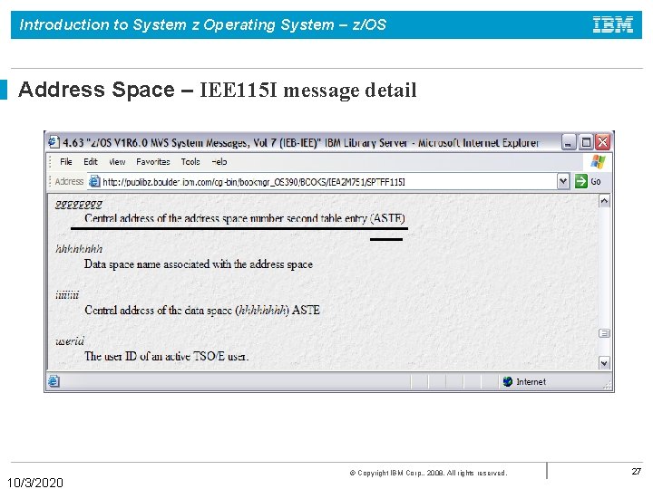Open the Edit menu
The width and height of the screenshot is (653, 489).
[91, 162]
